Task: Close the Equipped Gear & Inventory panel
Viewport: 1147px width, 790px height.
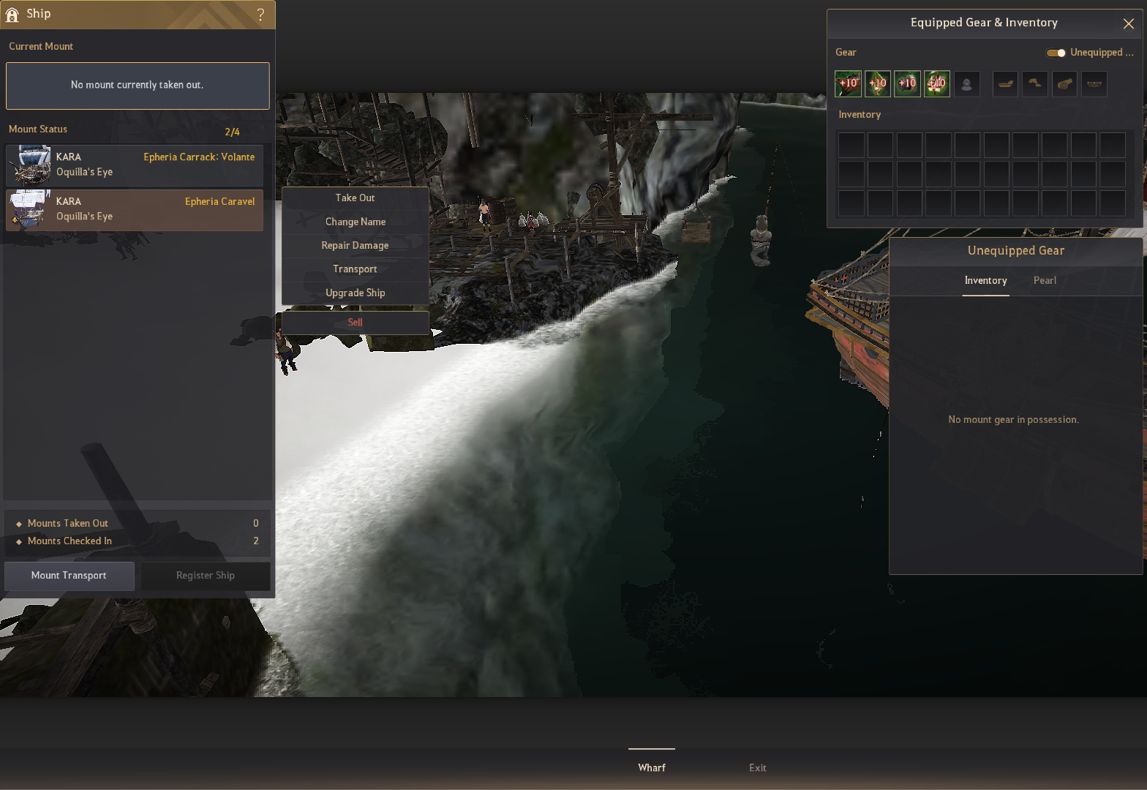Action: (x=1129, y=23)
